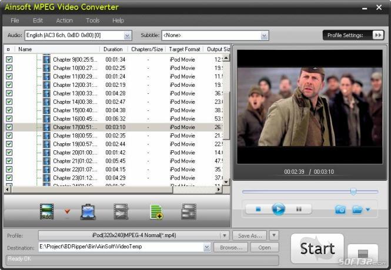Click the Open destination button
Screen dimensions: 391x270
[265, 247]
